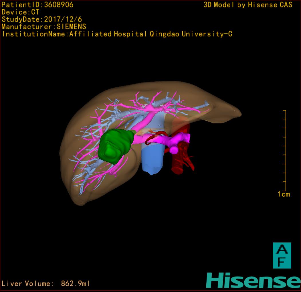Click the magenta splenic vein junction bulb
The height and width of the screenshot is (292, 301).
coord(174,149)
